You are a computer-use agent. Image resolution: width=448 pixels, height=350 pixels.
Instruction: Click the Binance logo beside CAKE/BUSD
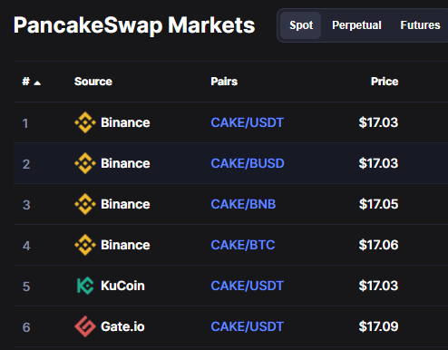(85, 163)
